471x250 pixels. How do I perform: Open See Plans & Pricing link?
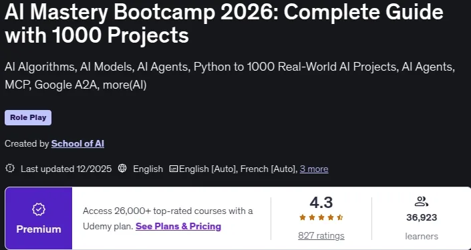point(178,226)
